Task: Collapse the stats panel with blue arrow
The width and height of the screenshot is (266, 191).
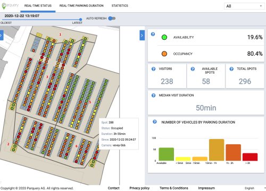Action: tap(142, 36)
